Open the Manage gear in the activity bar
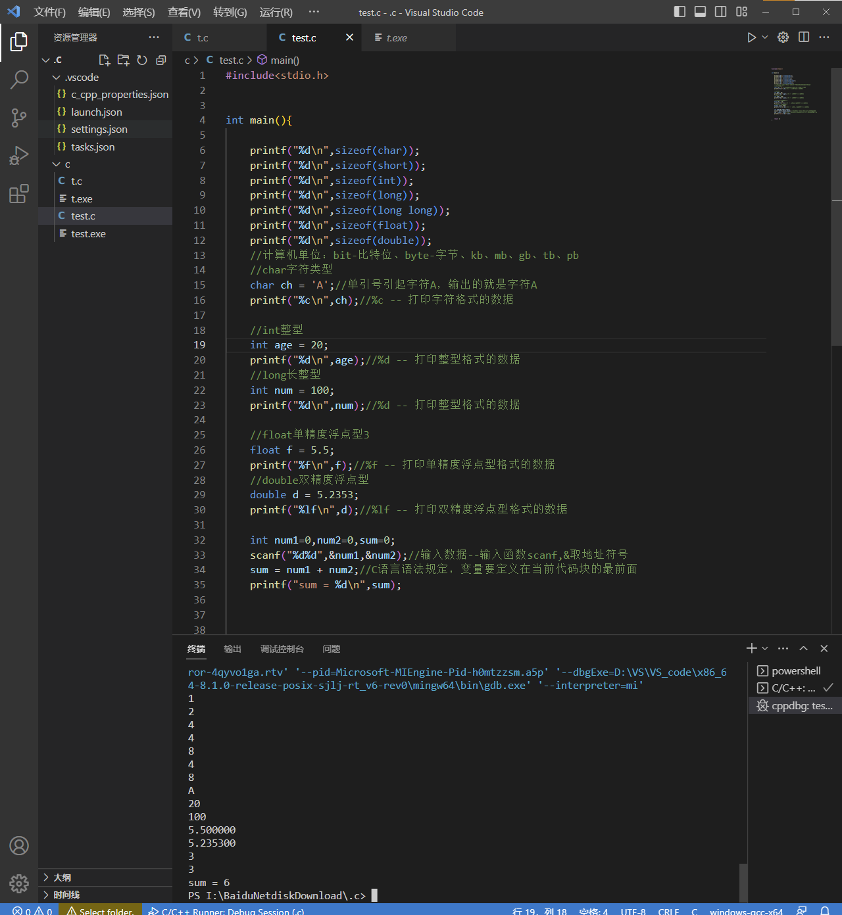This screenshot has height=915, width=842. coord(19,883)
